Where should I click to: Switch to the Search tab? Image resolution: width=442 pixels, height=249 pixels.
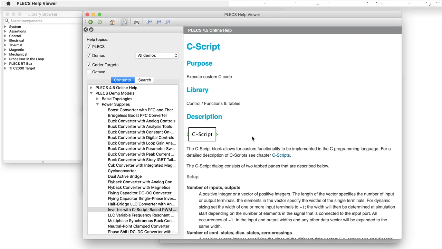(145, 80)
